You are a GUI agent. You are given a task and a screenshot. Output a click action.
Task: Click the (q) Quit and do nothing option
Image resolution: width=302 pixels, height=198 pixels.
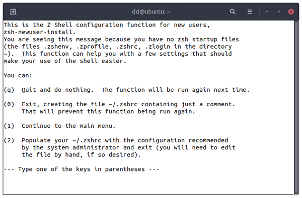pos(126,90)
